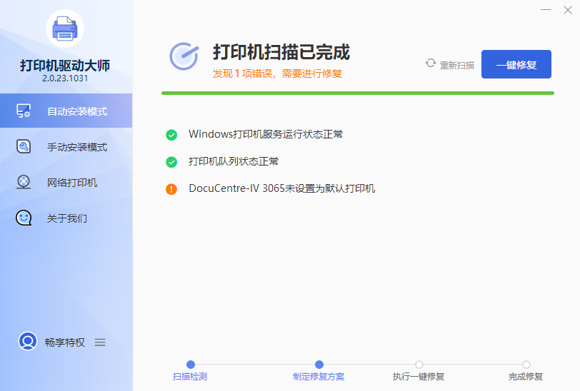Click 重新扫描 to rescan printers
Viewport: 580px width, 391px height.
tap(450, 65)
